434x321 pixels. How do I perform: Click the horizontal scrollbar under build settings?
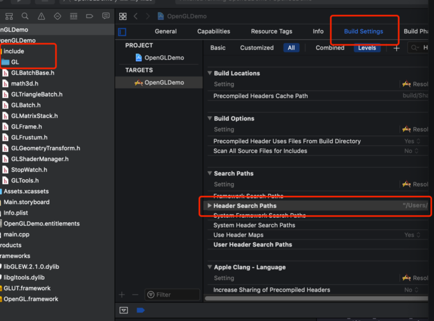[x=317, y=299]
